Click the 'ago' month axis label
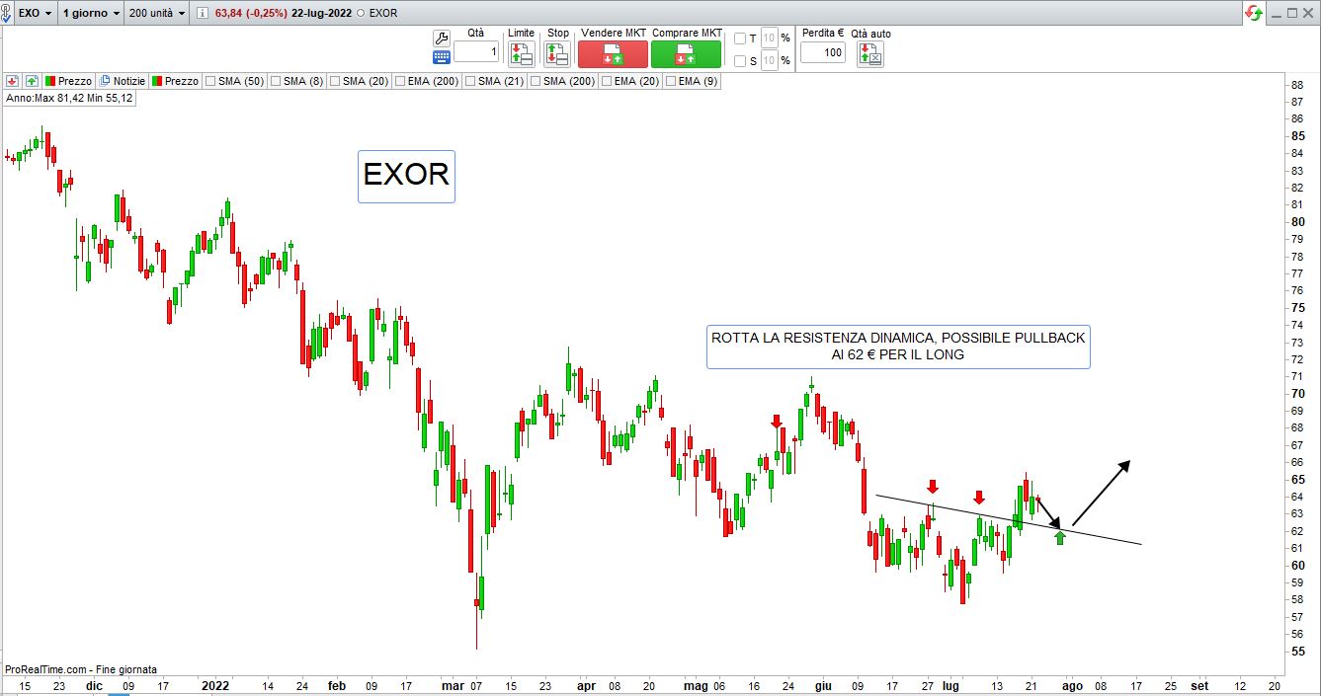This screenshot has width=1321, height=696. coord(1073,685)
